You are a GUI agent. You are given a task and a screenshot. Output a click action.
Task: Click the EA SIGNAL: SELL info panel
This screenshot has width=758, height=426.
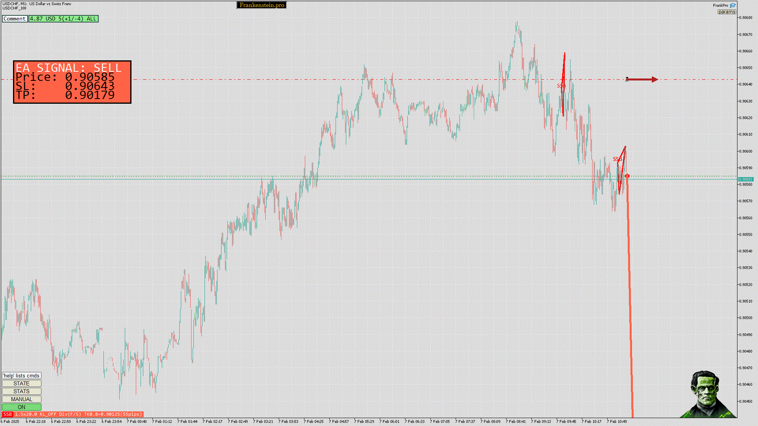(x=72, y=82)
